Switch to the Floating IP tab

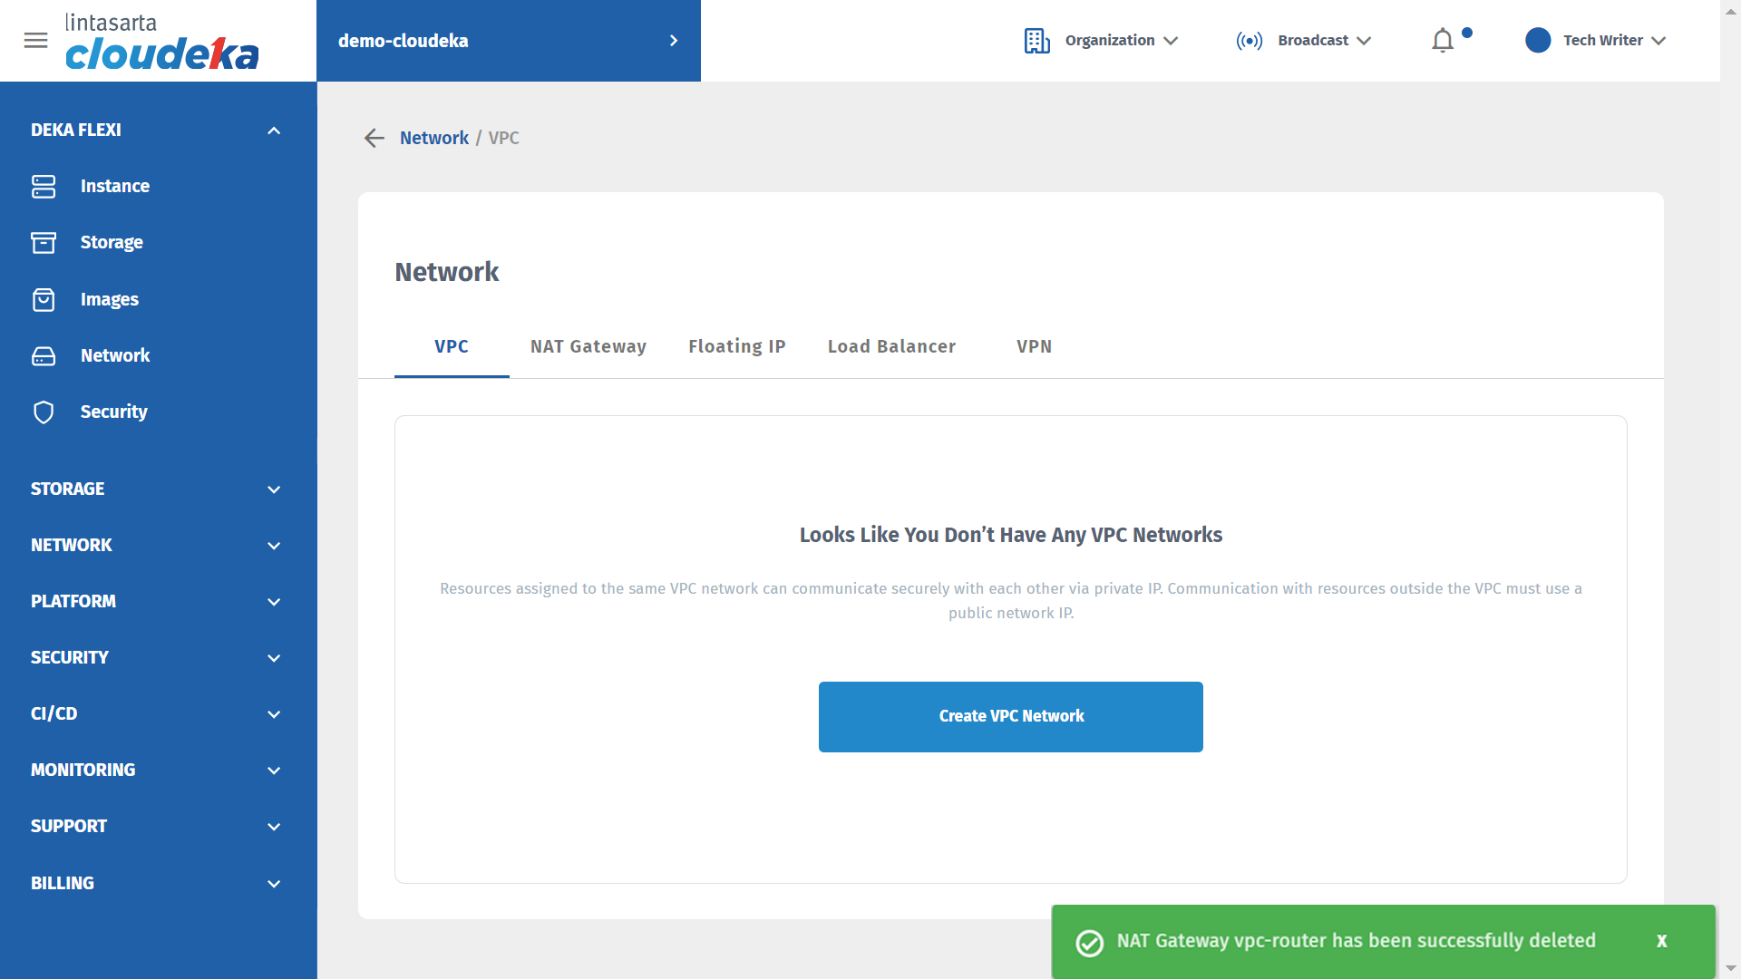pyautogui.click(x=736, y=346)
